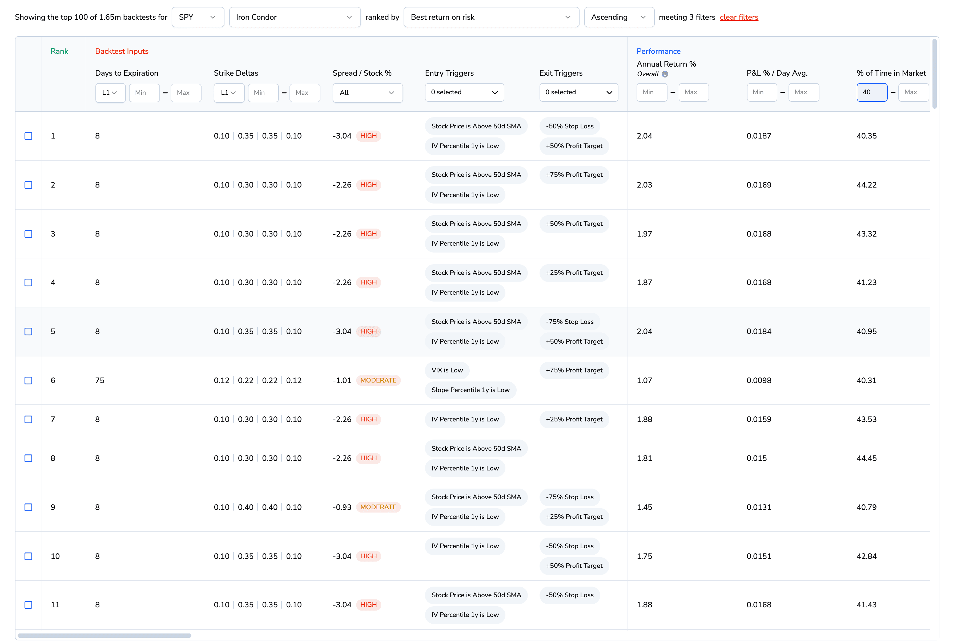
Task: Click the Rank column header
Action: pyautogui.click(x=59, y=51)
